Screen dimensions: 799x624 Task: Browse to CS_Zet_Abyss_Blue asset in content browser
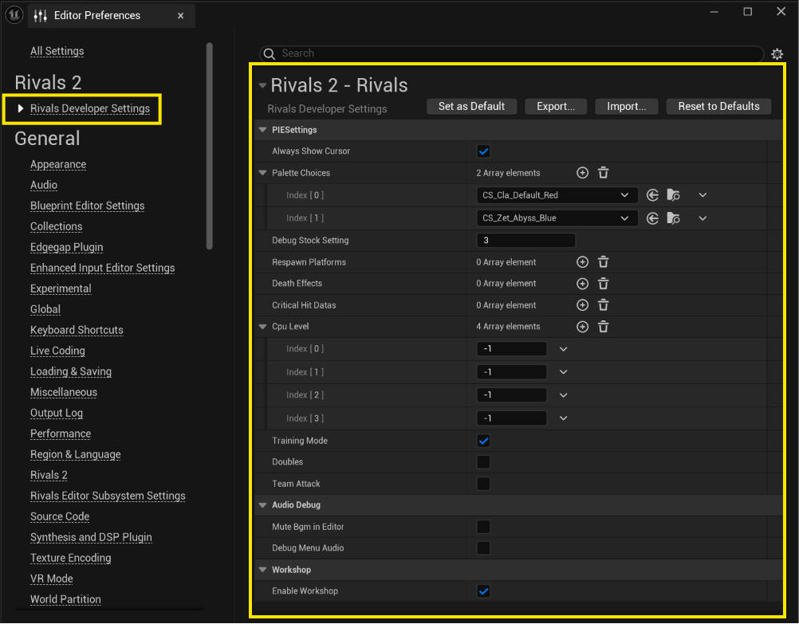tap(673, 218)
